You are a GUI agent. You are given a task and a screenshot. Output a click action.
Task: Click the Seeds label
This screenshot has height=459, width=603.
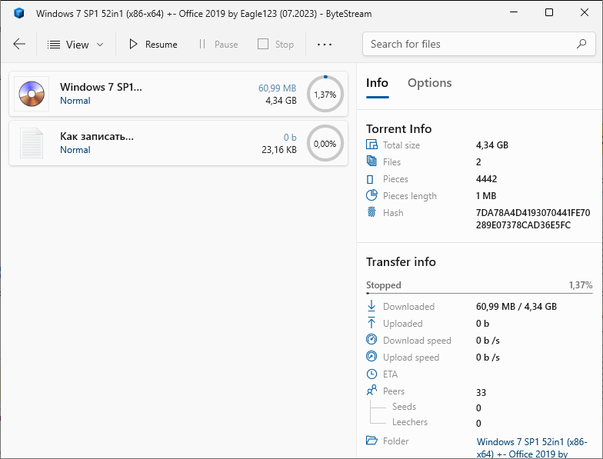tap(404, 407)
